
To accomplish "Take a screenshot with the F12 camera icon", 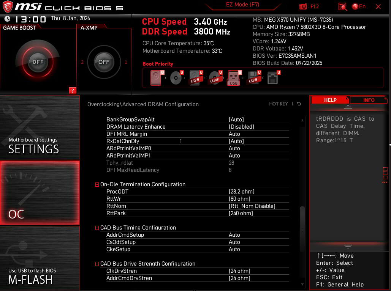I will [303, 6].
